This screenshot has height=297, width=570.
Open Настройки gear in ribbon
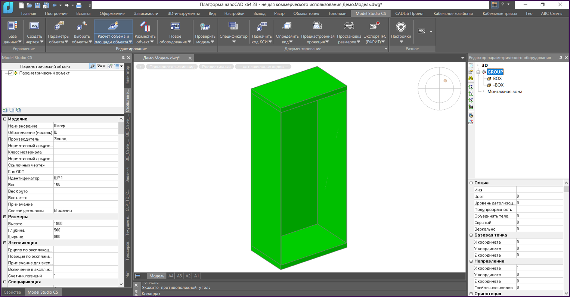click(401, 32)
